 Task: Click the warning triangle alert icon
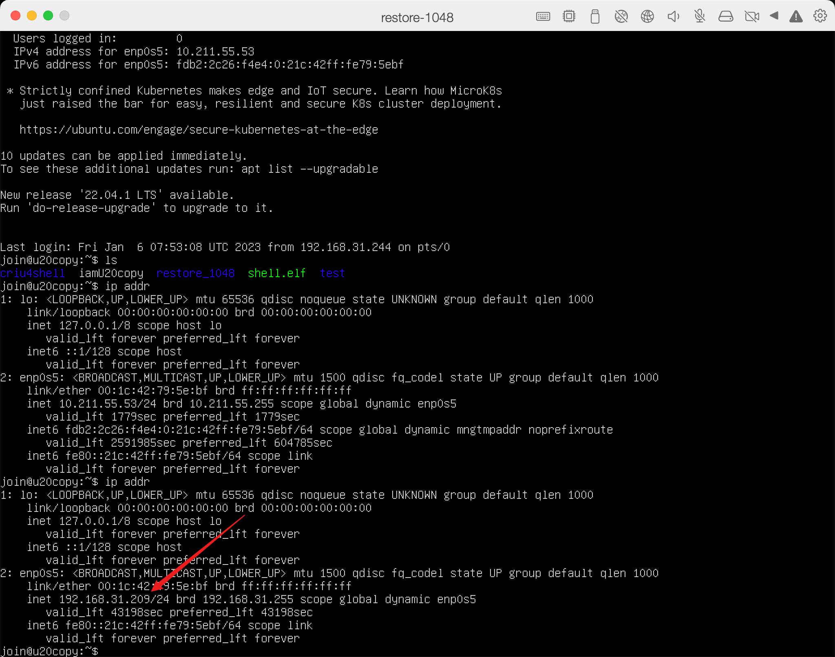tap(796, 16)
